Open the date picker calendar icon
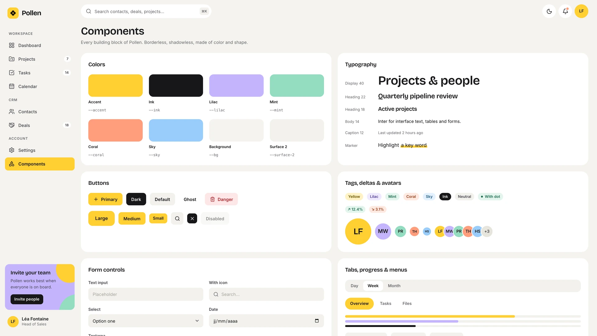Image resolution: width=597 pixels, height=336 pixels. [317, 321]
